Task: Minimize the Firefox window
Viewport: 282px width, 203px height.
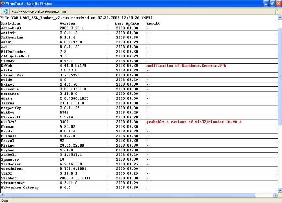Action: (266, 4)
